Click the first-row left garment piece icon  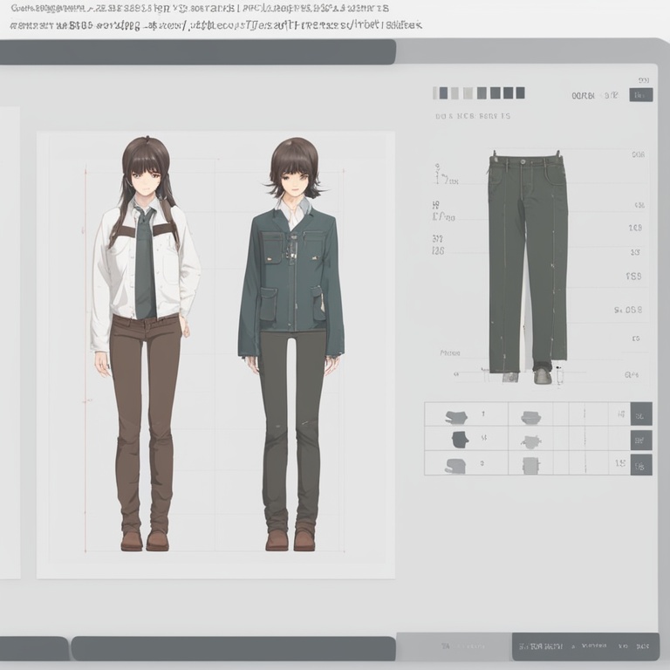pos(455,416)
